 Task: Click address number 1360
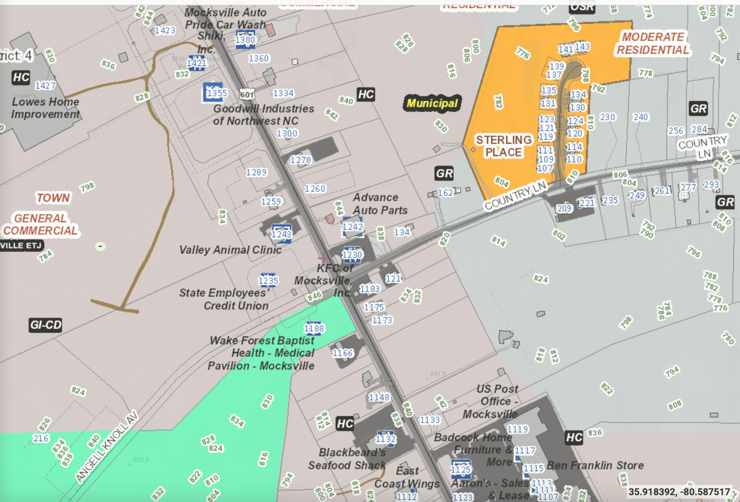pyautogui.click(x=258, y=58)
